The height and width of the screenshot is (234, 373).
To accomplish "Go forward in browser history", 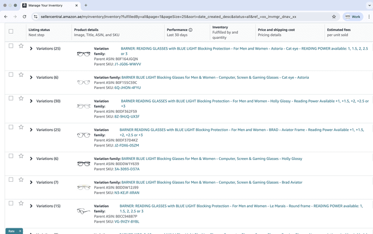I will [x=15, y=17].
